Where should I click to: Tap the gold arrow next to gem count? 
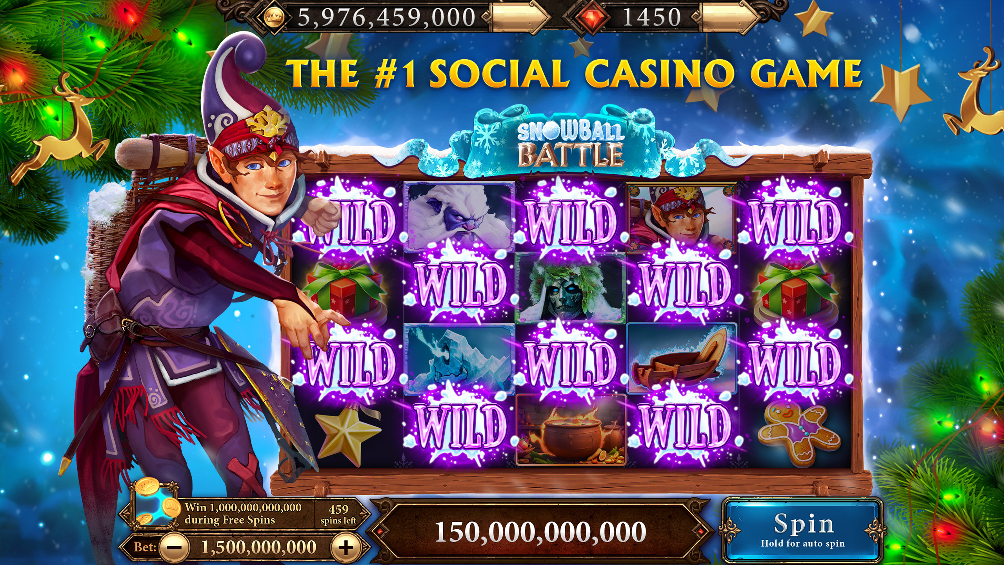tap(729, 17)
